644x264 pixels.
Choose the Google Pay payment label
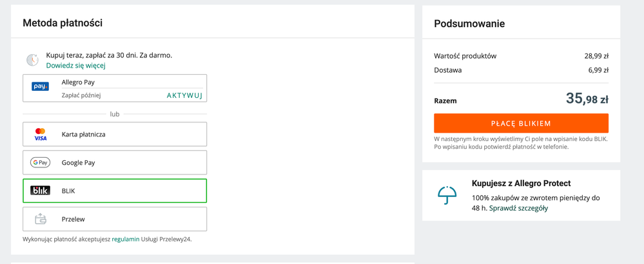tap(78, 163)
